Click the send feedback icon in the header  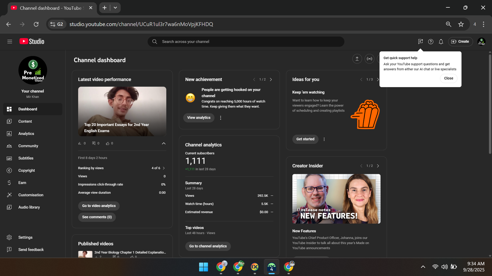(x=420, y=42)
